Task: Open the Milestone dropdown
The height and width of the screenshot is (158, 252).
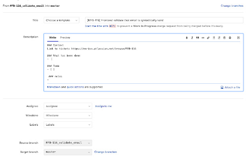Action: point(68,115)
